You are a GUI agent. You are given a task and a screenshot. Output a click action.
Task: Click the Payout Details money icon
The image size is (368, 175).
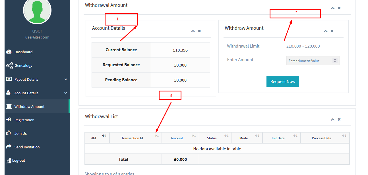[x=9, y=79]
